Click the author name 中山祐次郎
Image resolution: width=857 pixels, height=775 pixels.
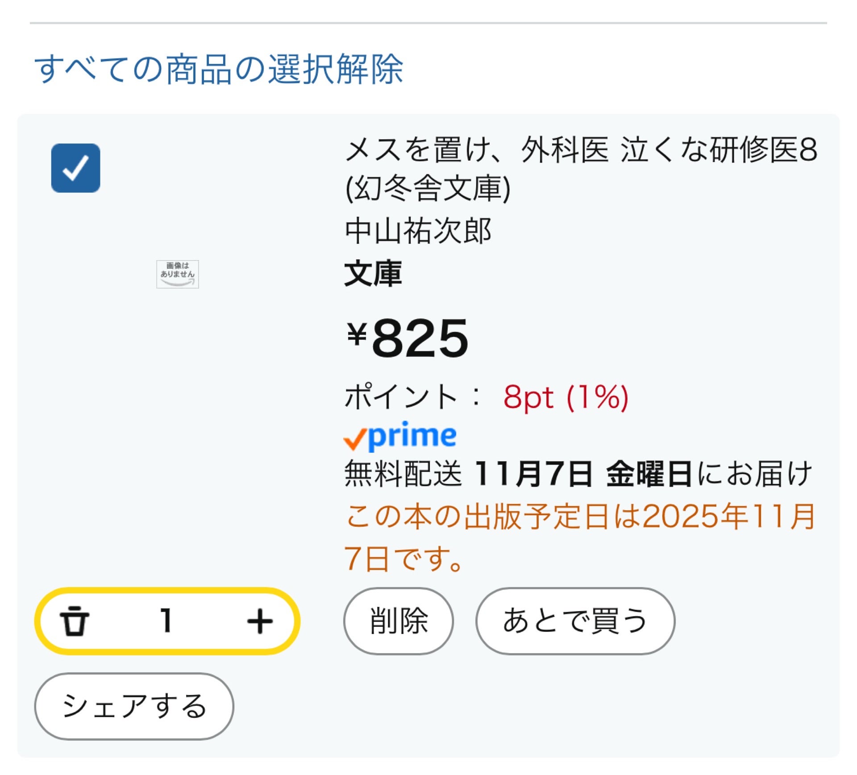pos(418,231)
